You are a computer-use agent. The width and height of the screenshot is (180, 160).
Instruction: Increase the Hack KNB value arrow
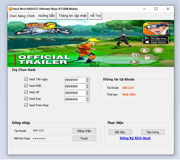point(88,85)
